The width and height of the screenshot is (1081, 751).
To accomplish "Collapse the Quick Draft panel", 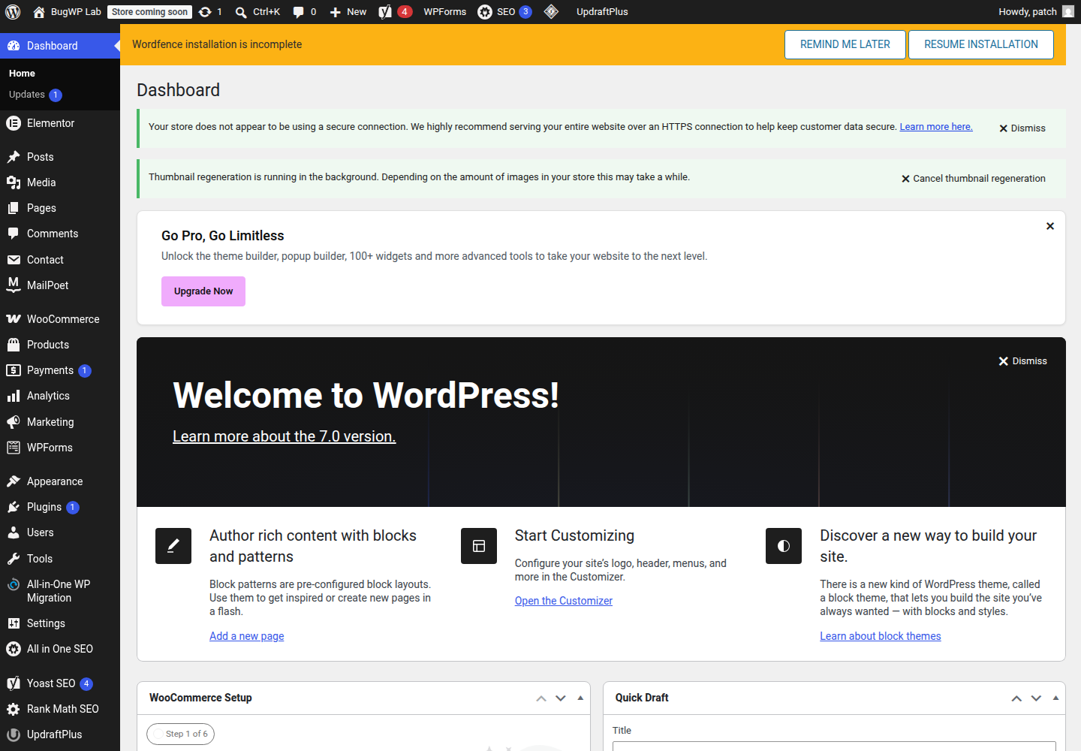I will click(1055, 698).
